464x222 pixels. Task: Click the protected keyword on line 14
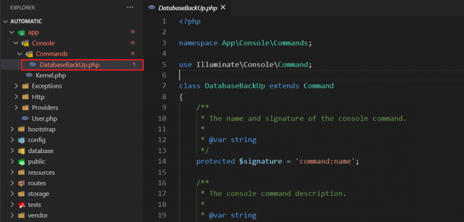pyautogui.click(x=216, y=162)
